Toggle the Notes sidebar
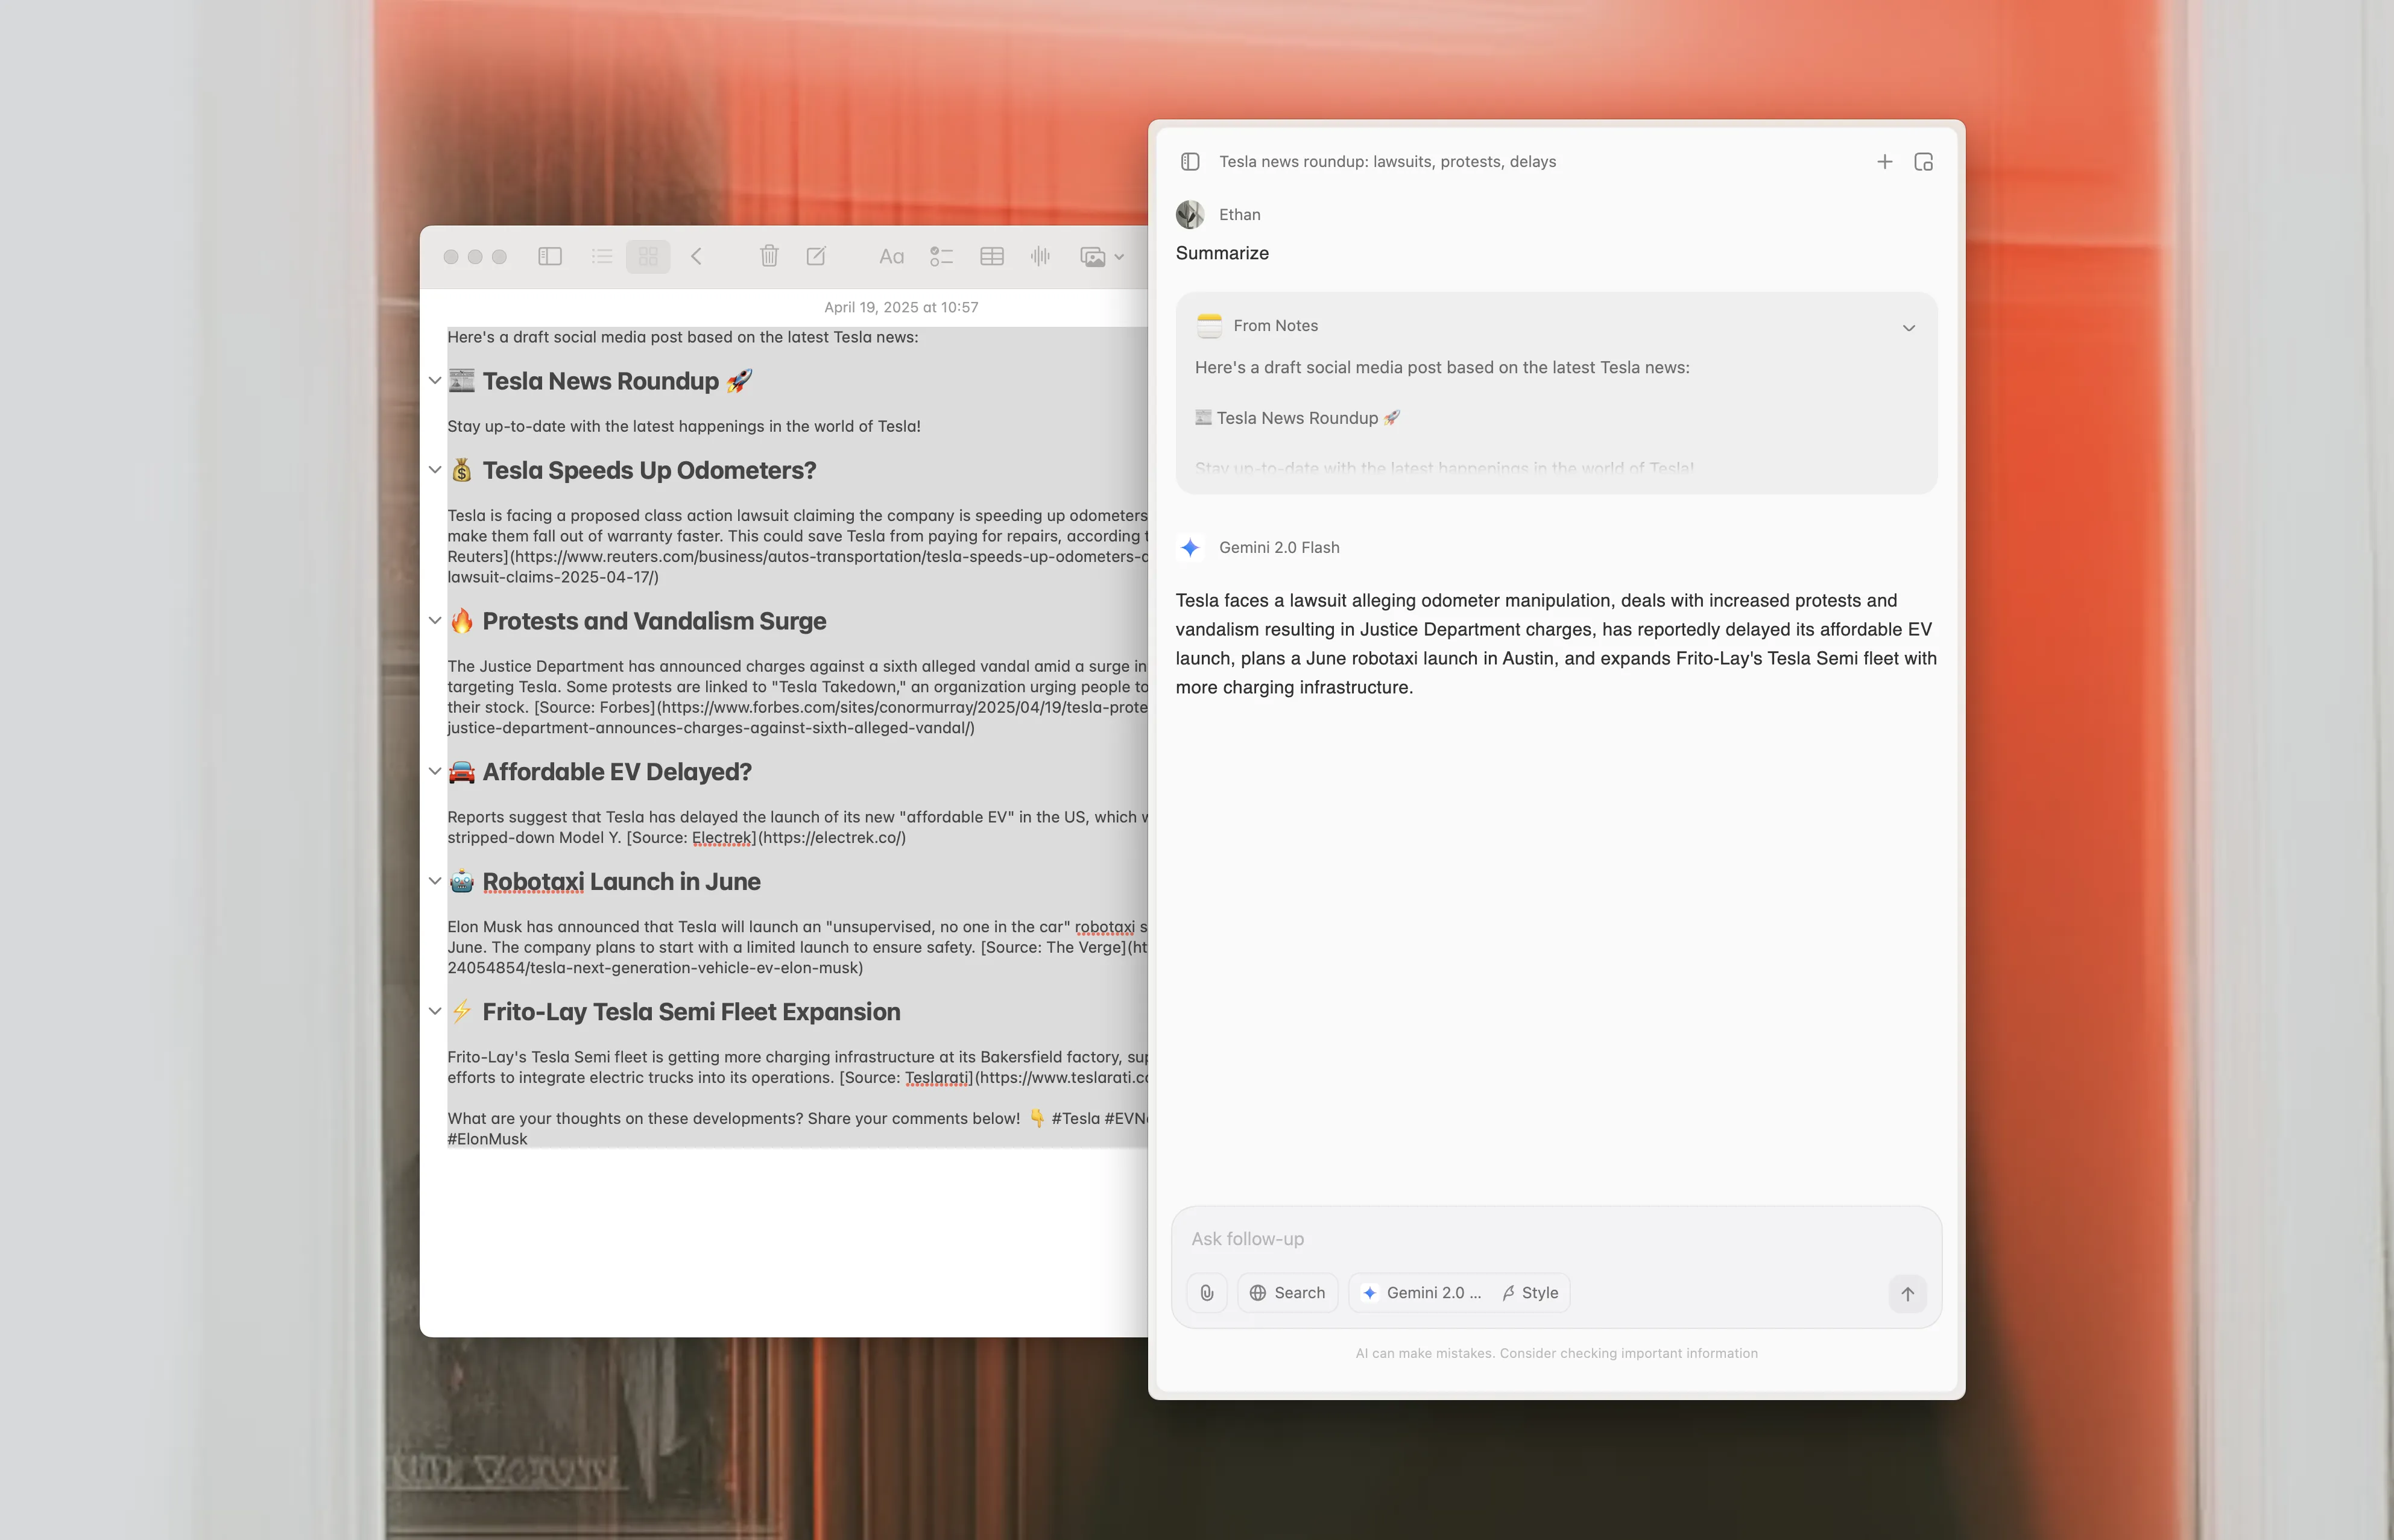This screenshot has height=1540, width=2394. point(550,256)
